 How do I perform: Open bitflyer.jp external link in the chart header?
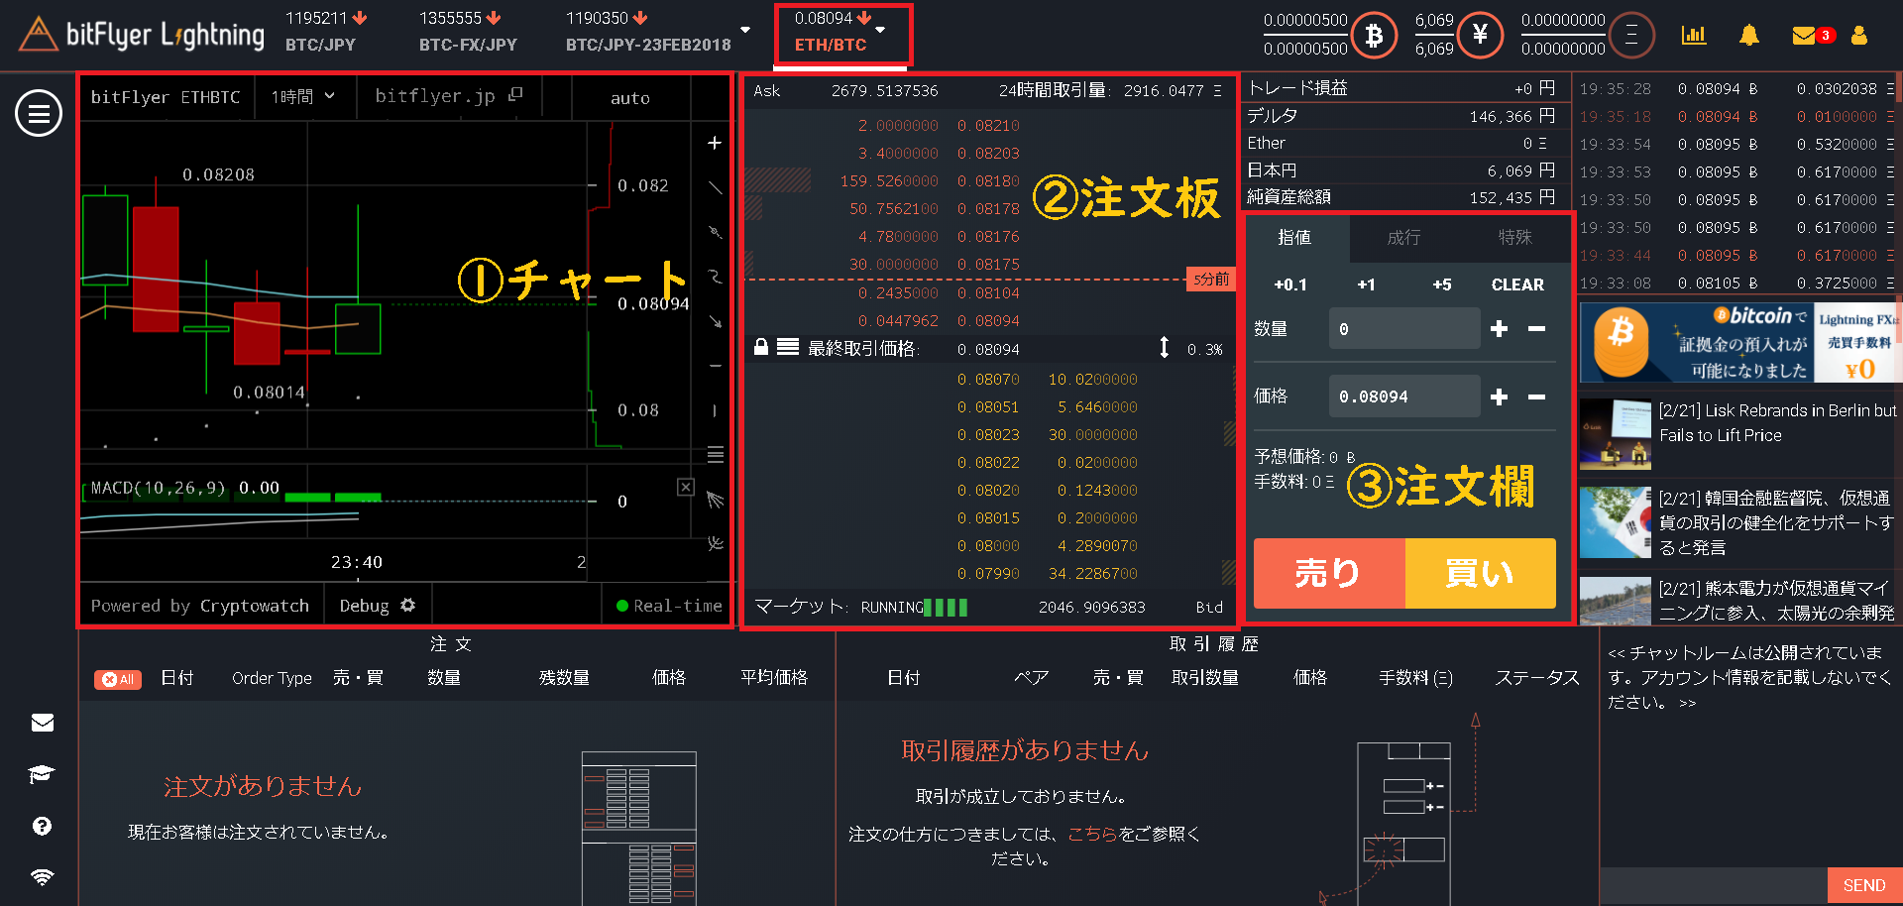point(448,96)
